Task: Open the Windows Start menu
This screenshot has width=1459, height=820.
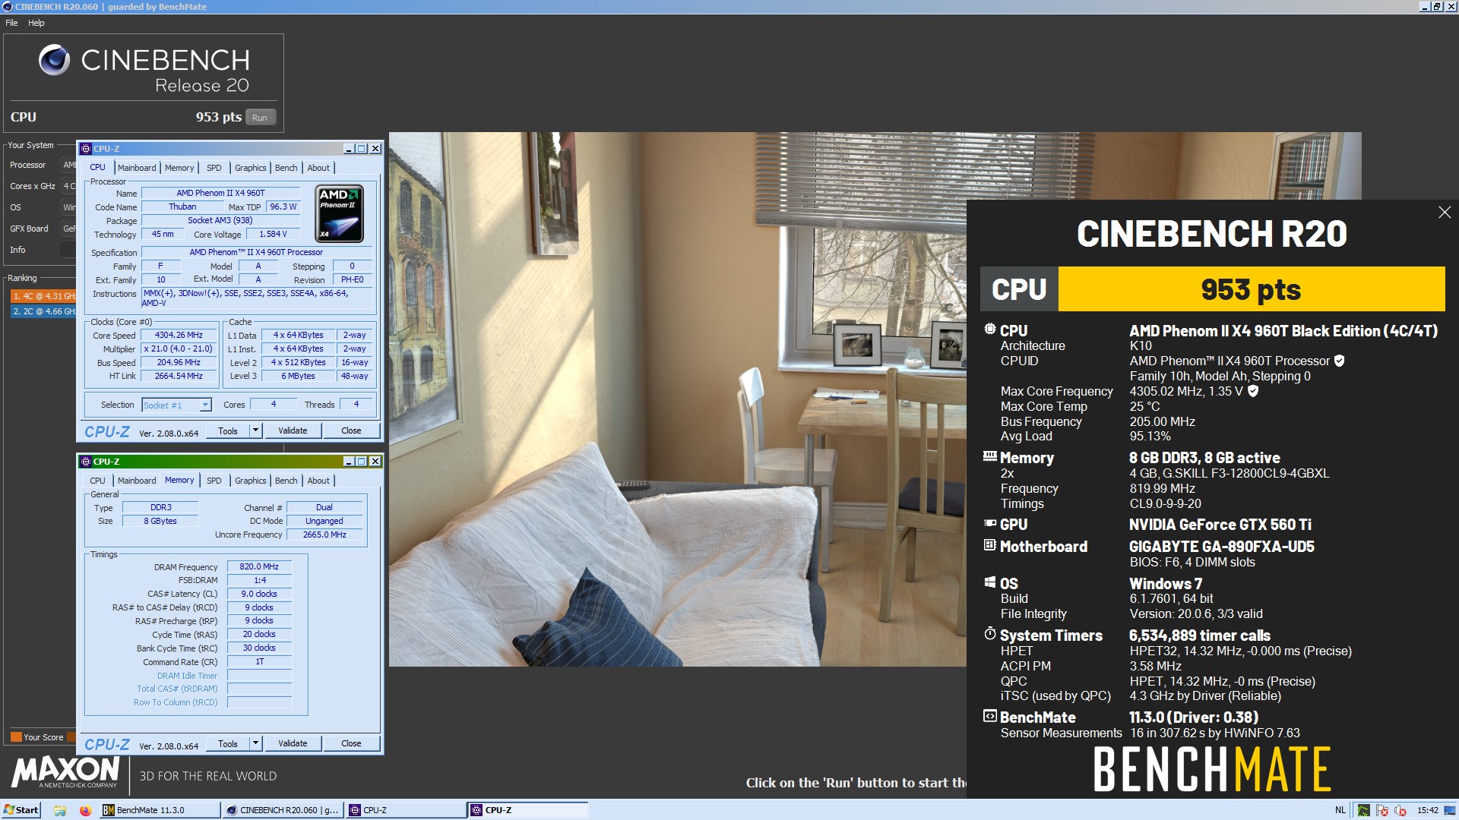Action: click(21, 810)
